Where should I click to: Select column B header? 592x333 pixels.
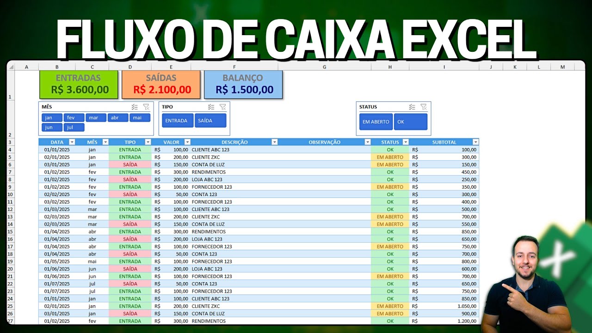(57, 67)
